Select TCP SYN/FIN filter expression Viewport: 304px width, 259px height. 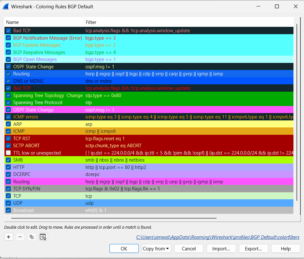(122, 189)
